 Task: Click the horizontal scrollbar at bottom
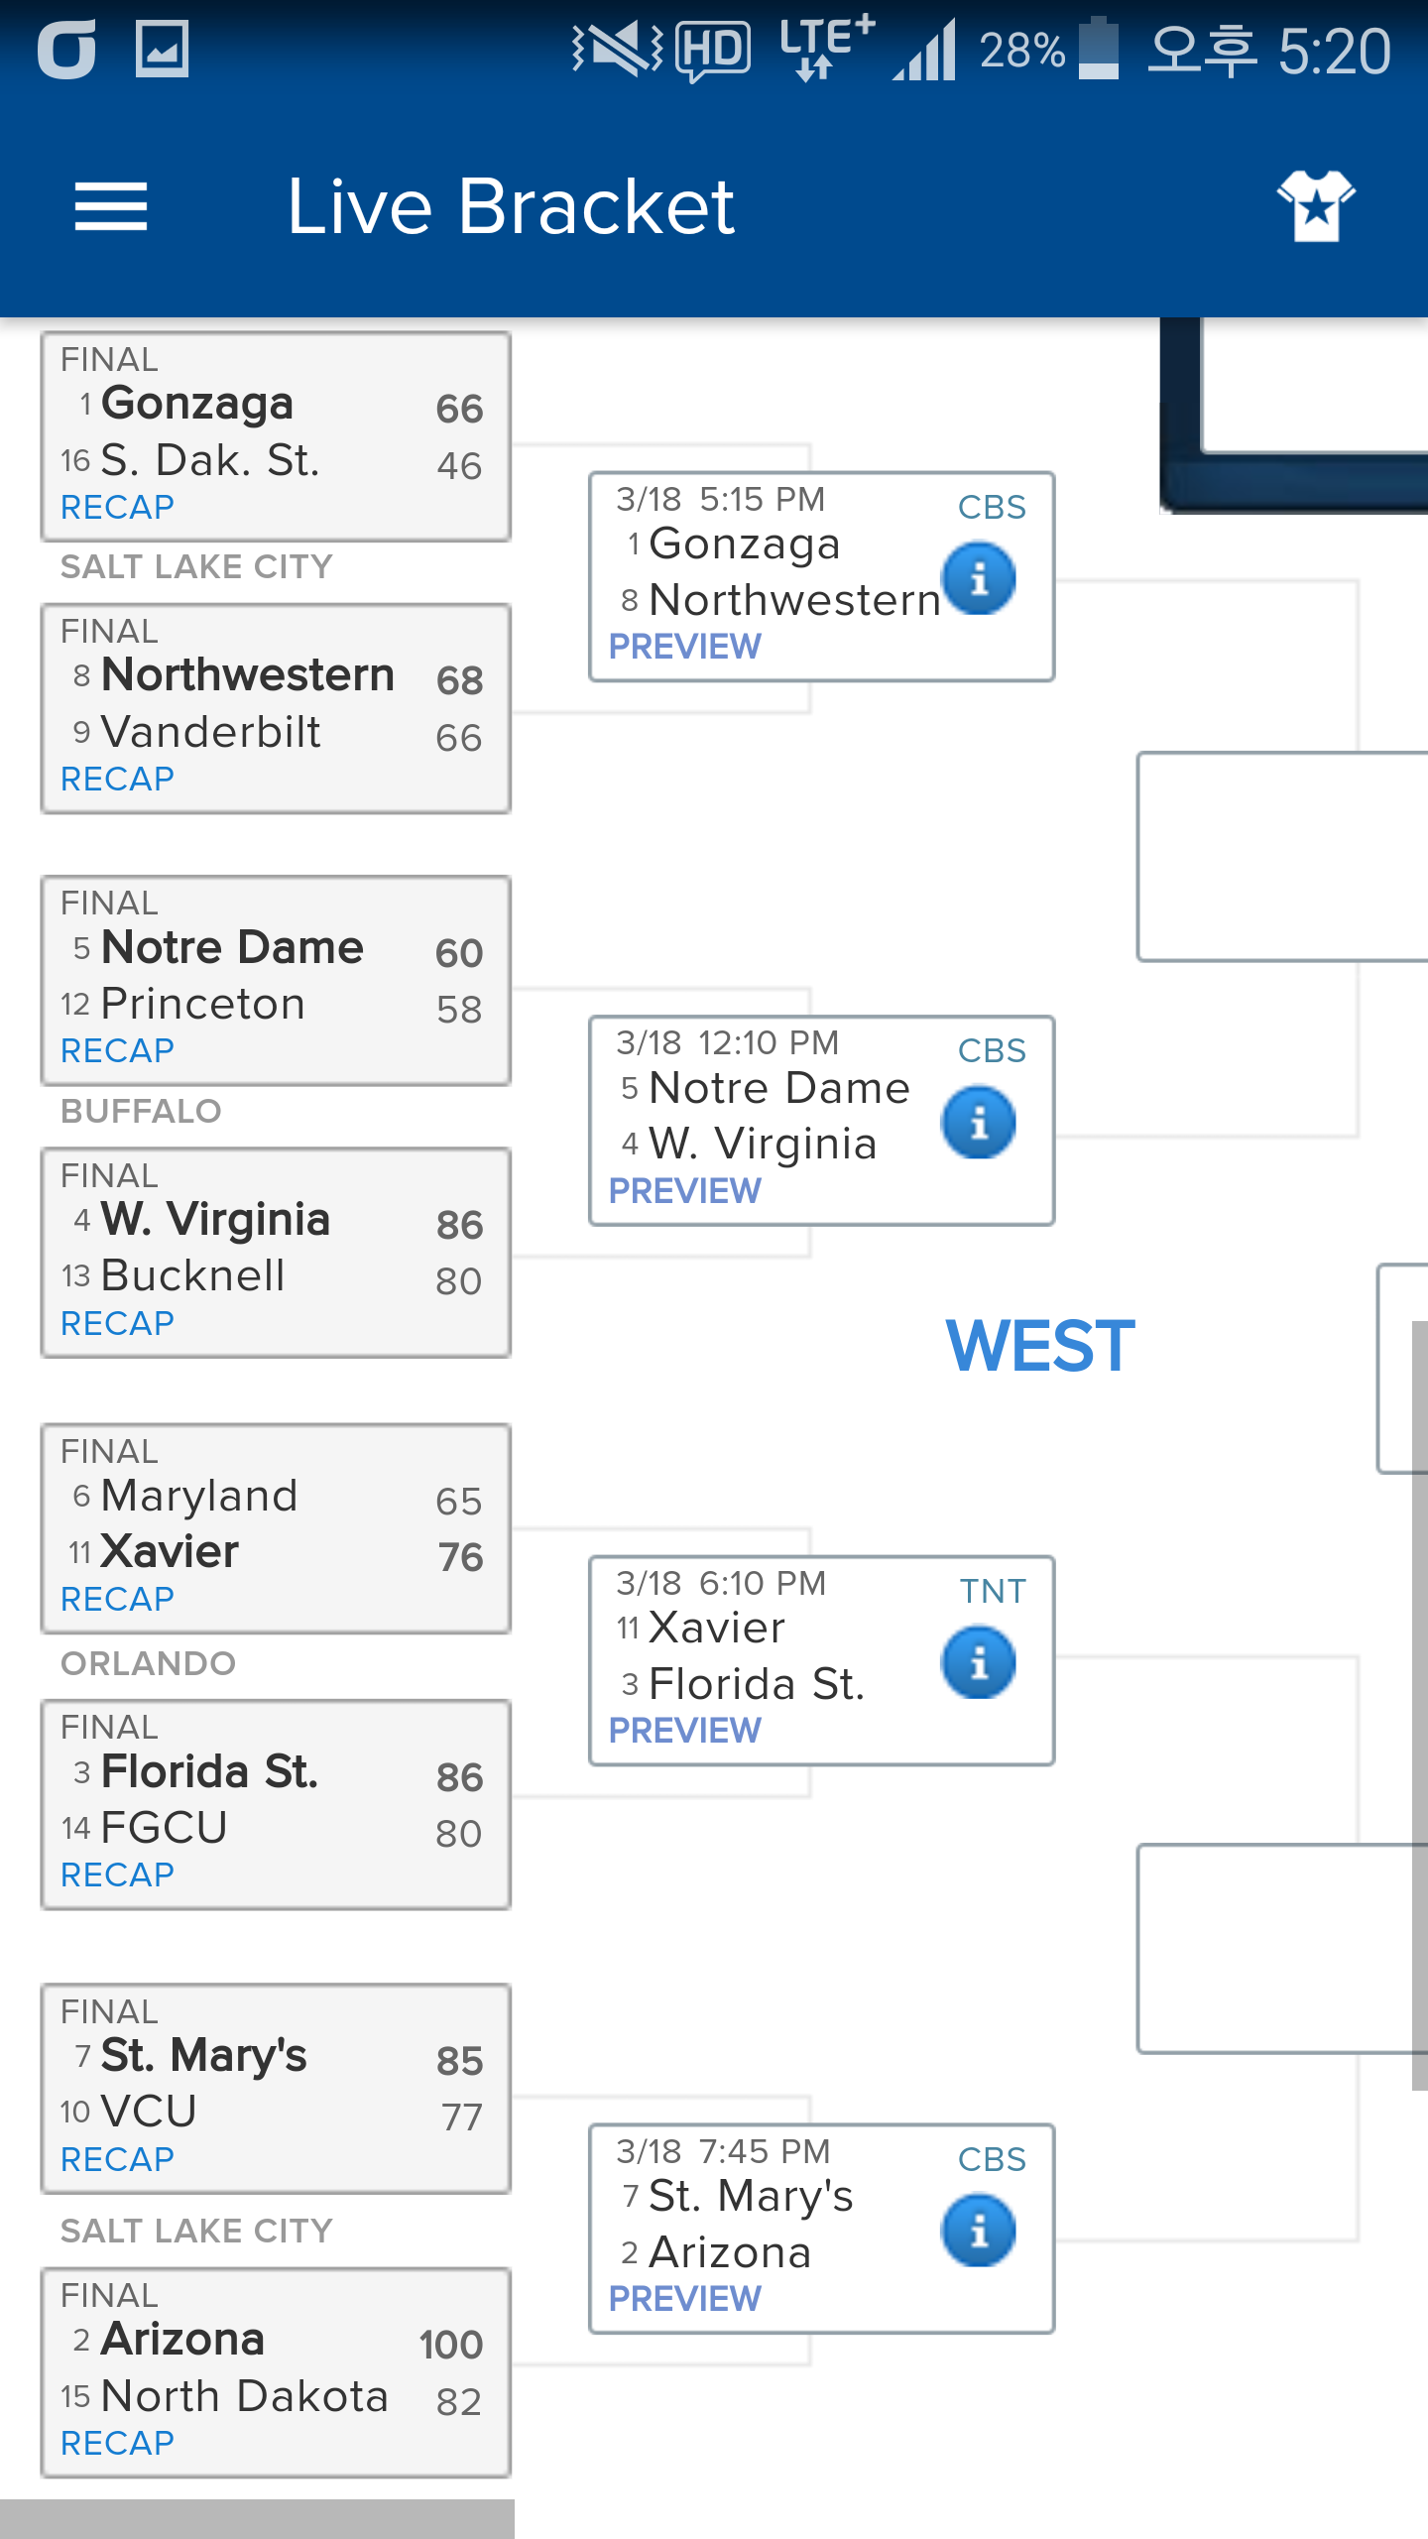[x=257, y=2519]
